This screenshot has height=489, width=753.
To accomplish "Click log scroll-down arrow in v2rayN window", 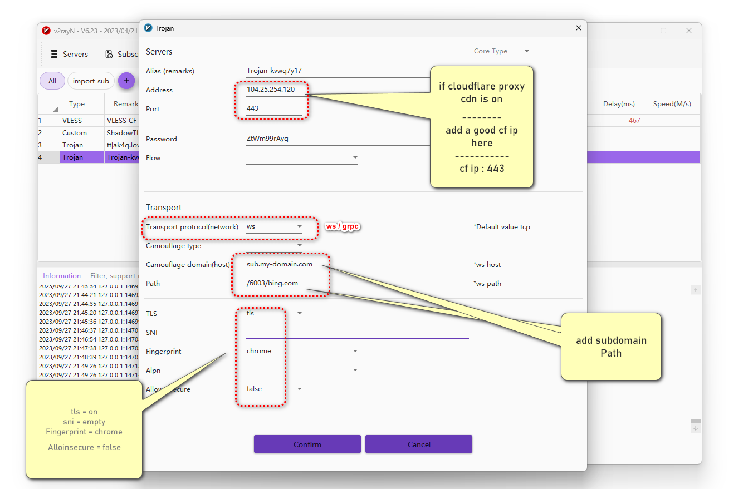I will (696, 428).
